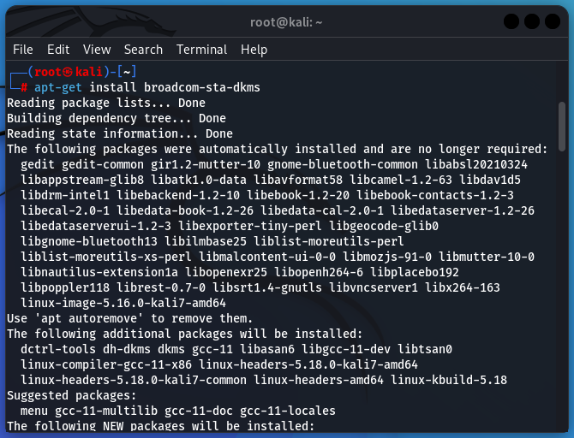Screen dimensions: 574x438
Task: Click the 'Suggested packages:' line
Action: pyautogui.click(x=71, y=395)
